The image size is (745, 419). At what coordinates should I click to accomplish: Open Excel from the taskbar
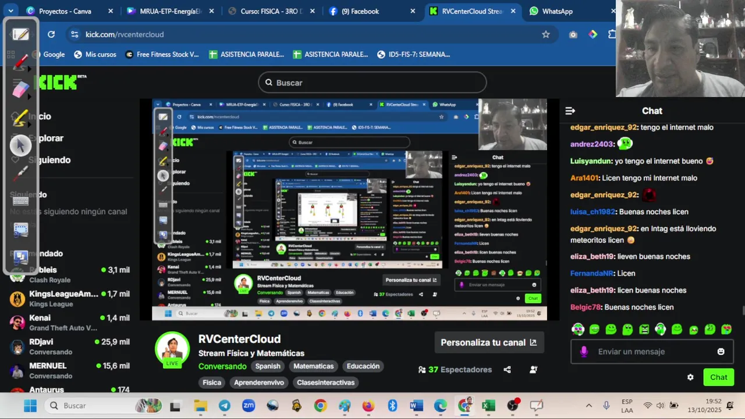[488, 406]
